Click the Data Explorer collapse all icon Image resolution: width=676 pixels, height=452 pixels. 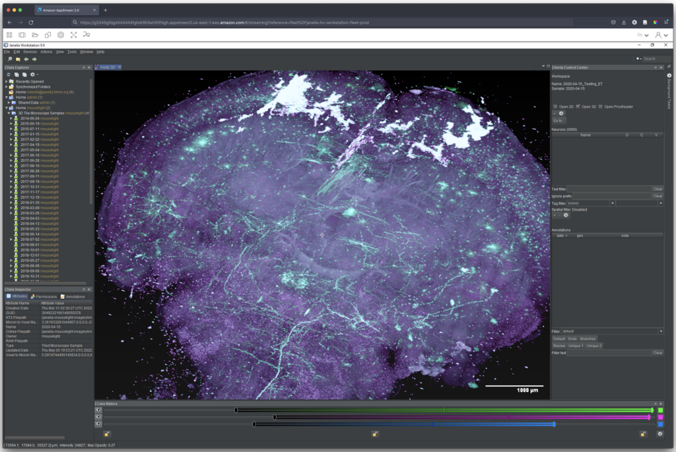coord(24,75)
